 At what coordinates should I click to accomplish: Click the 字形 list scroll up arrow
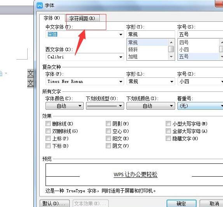click(x=171, y=42)
